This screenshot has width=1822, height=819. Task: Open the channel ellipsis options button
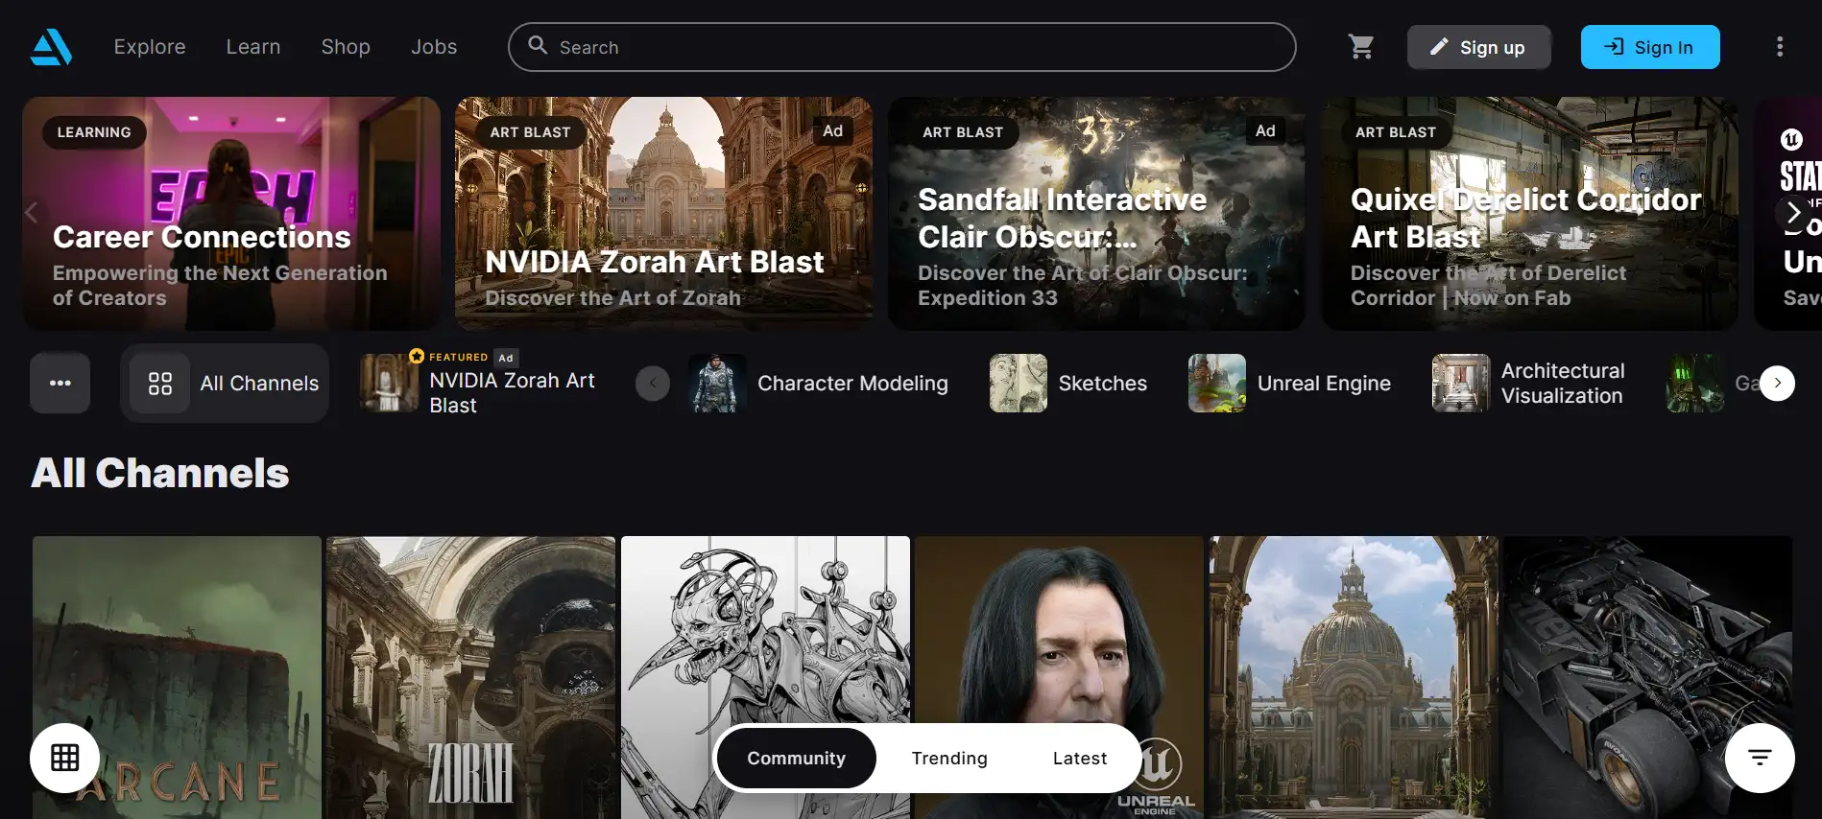(60, 383)
